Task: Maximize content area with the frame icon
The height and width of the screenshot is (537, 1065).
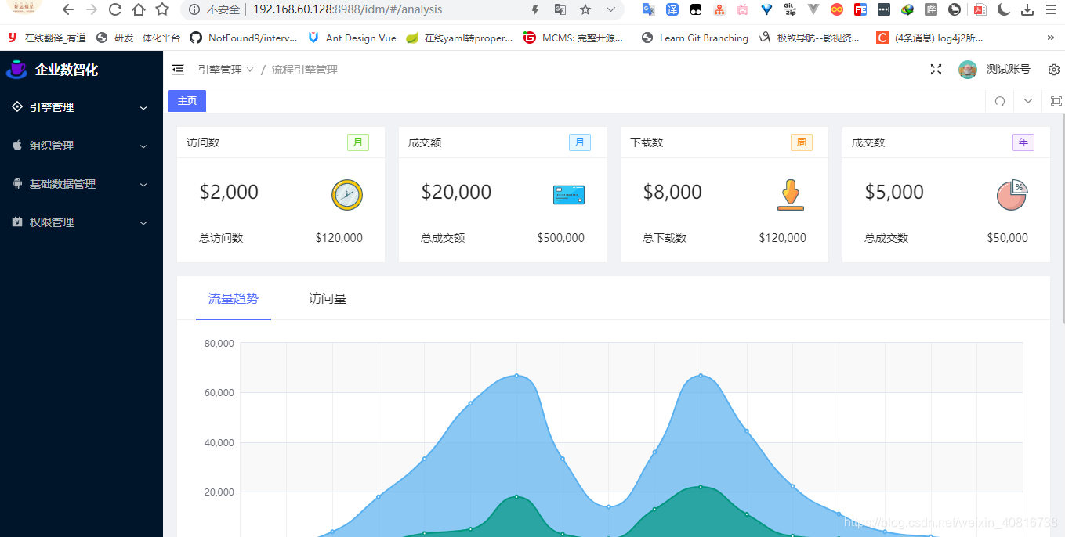Action: point(1056,101)
